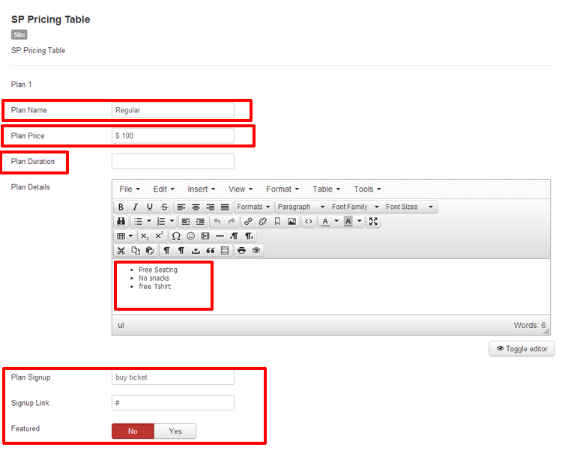Increase indent of selection
The width and height of the screenshot is (562, 459).
point(200,222)
